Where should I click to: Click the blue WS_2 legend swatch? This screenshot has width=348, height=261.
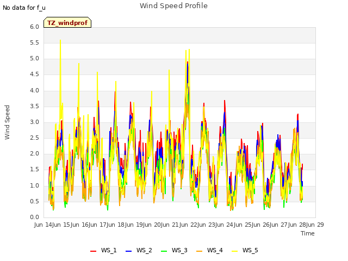click(x=128, y=251)
